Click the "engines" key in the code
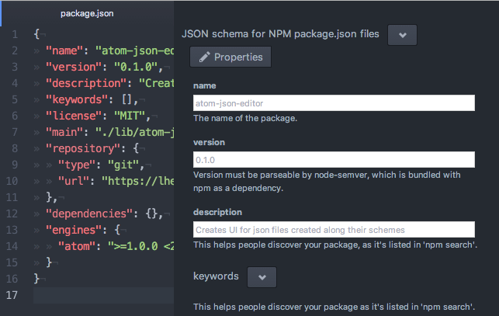The width and height of the screenshot is (499, 316). 72,229
